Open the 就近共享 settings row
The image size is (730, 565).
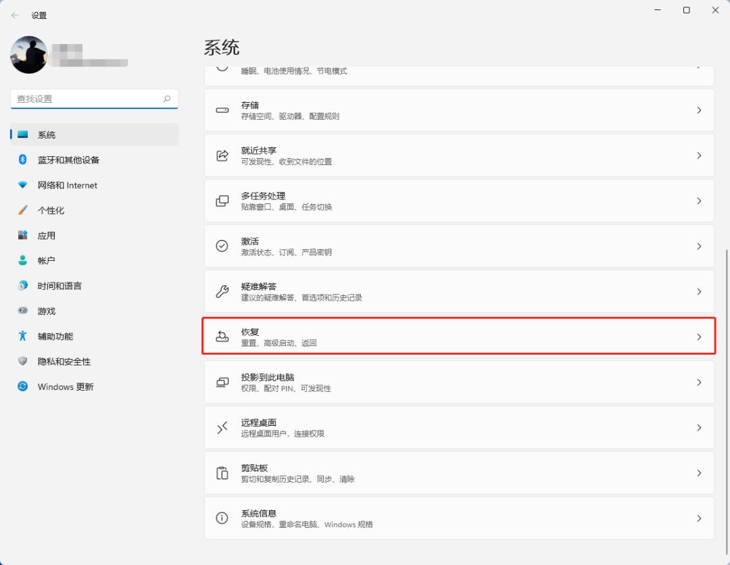tap(459, 155)
